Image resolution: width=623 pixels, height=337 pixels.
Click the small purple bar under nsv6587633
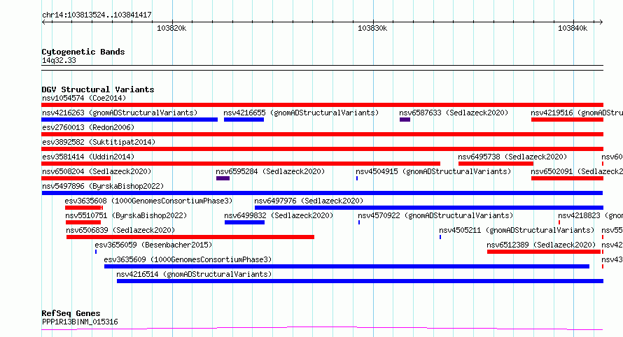point(405,120)
